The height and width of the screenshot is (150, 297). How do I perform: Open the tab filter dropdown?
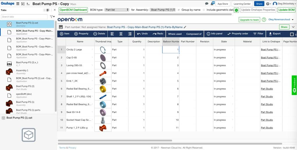(x=52, y=17)
